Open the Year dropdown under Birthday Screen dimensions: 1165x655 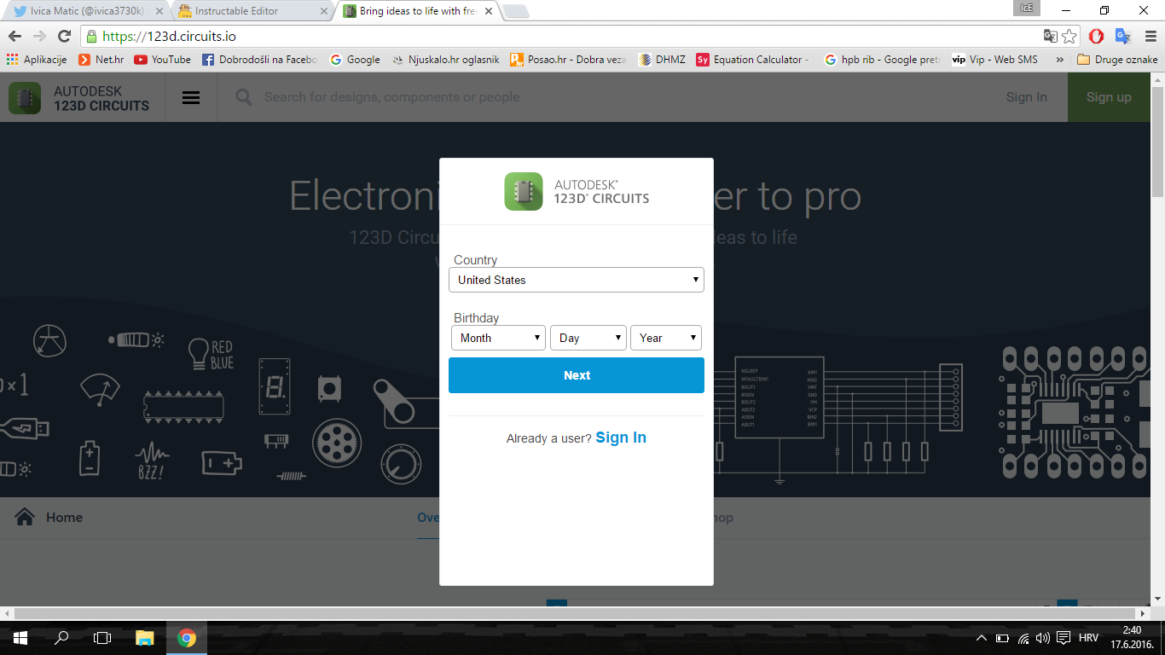666,338
